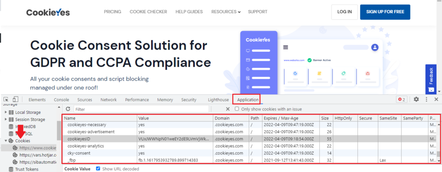Collapse the Cookies tree node

click(x=6, y=141)
